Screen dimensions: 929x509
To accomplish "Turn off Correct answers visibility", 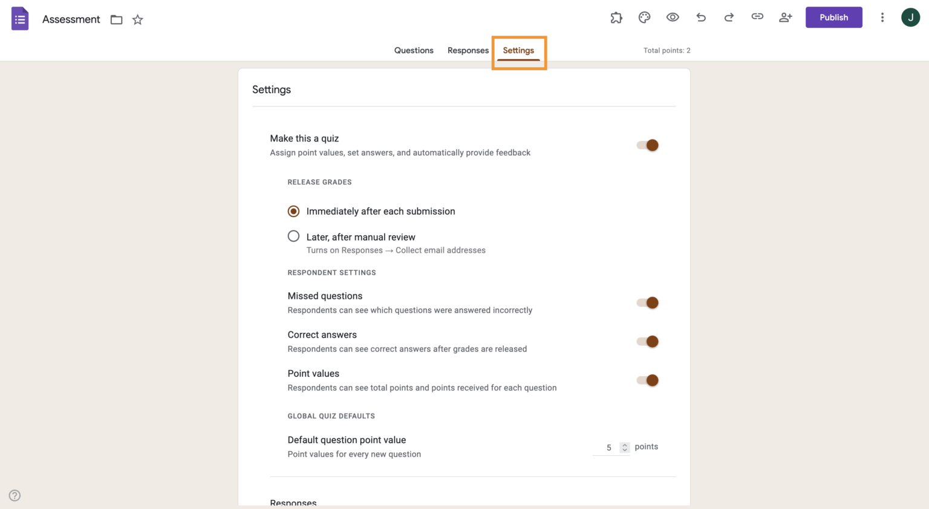I will click(647, 341).
